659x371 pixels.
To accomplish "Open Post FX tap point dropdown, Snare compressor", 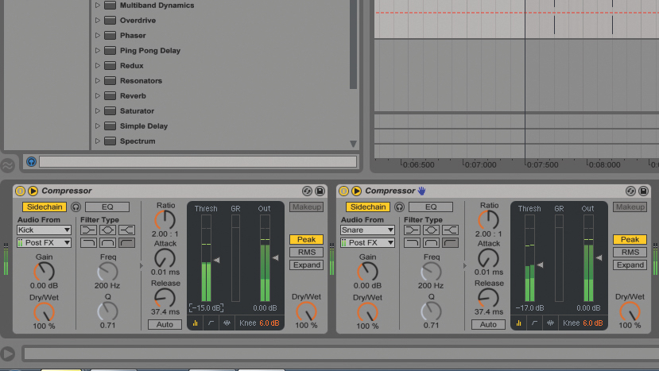I will point(368,242).
